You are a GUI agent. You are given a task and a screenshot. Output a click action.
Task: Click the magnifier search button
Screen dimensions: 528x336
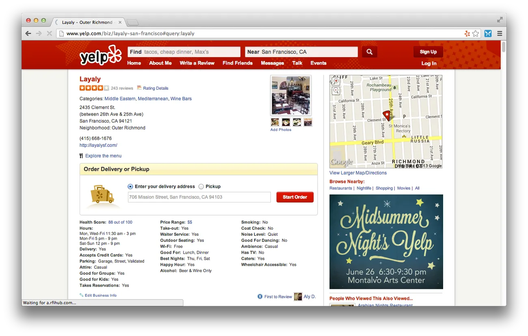(370, 52)
